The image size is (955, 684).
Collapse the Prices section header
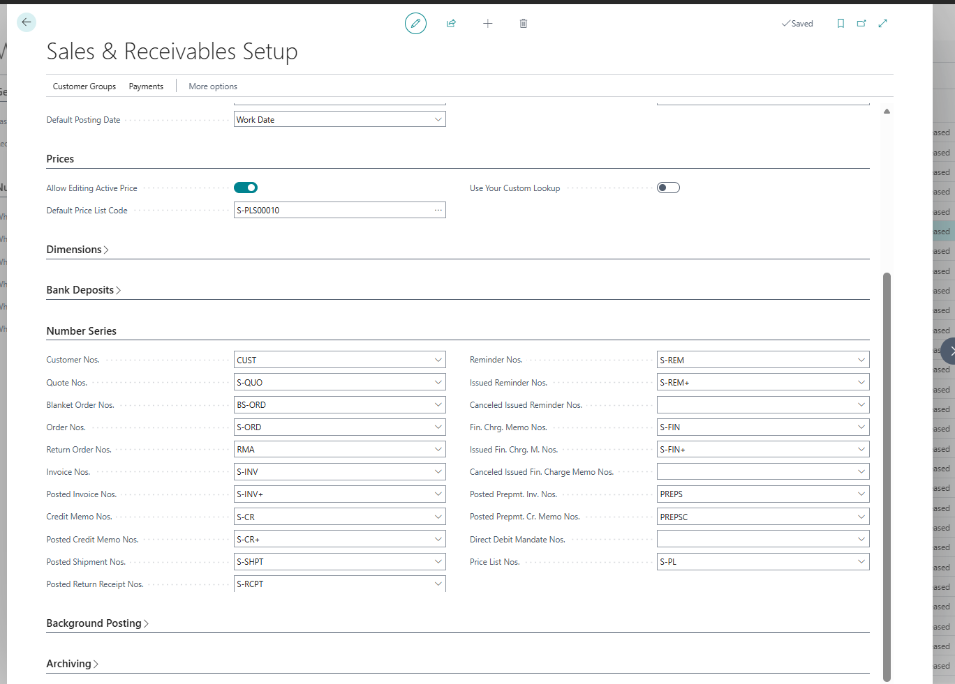coord(60,159)
